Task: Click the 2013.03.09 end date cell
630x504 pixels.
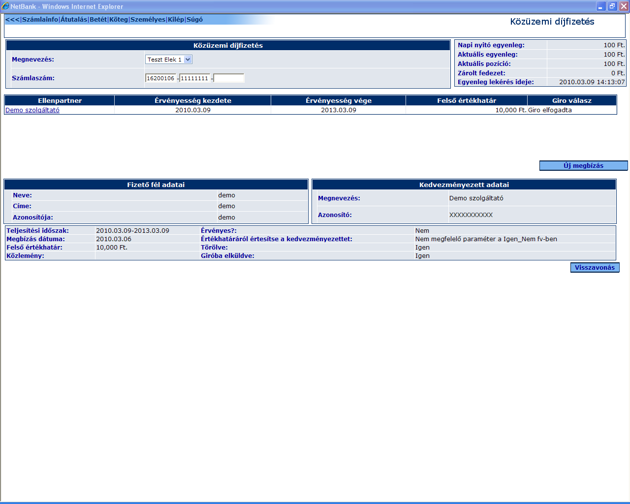Action: click(x=339, y=110)
